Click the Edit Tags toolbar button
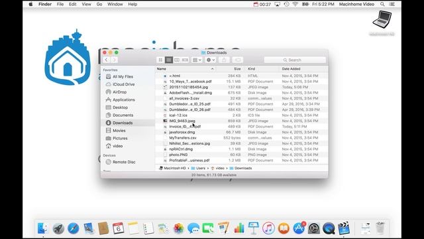The image size is (424, 239). (237, 60)
